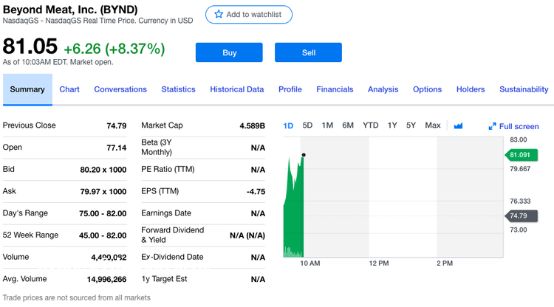554x307 pixels.
Task: Switch to the Chart tab
Action: click(x=69, y=89)
